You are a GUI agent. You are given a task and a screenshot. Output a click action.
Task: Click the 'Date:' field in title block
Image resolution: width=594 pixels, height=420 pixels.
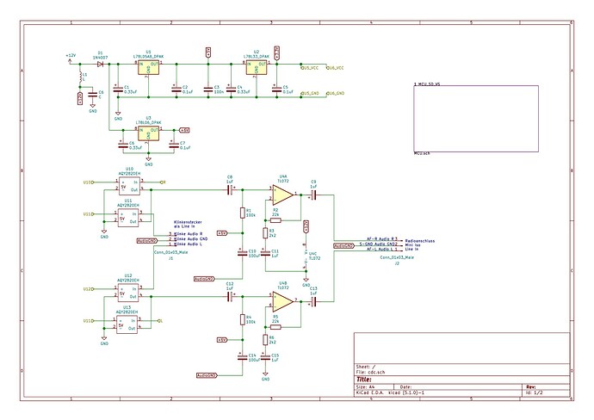[x=405, y=387]
